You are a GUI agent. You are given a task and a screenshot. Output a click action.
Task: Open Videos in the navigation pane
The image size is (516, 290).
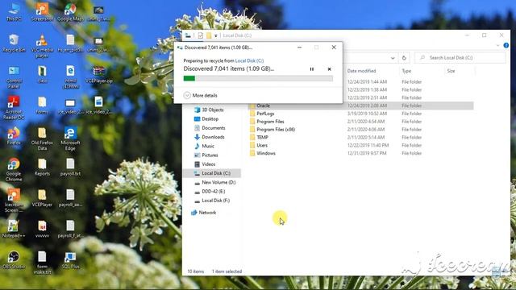208,164
